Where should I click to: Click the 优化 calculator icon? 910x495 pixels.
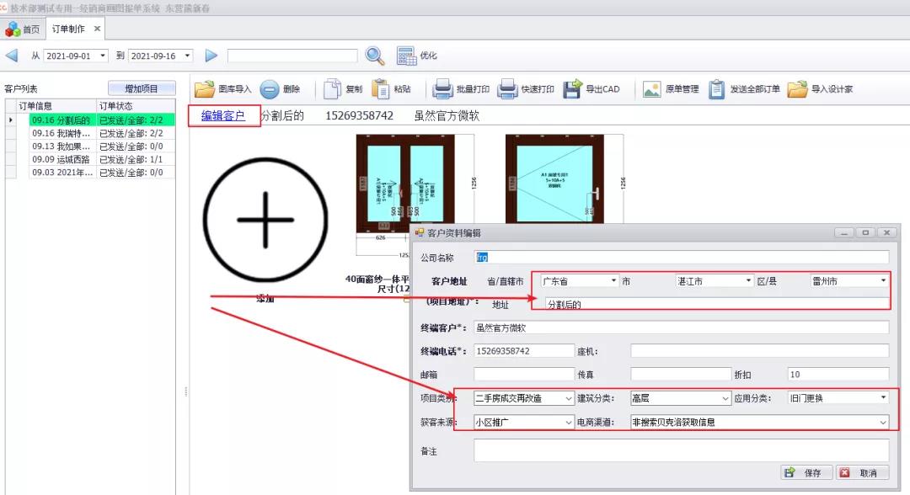tap(406, 56)
